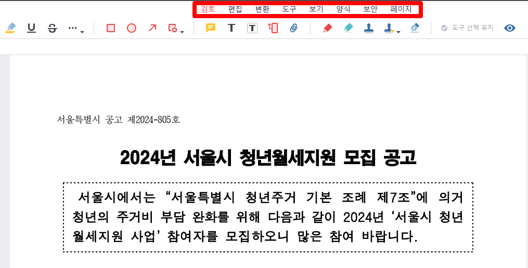528x268 pixels.
Task: Select the strikethrough markup tool
Action: coord(52,28)
